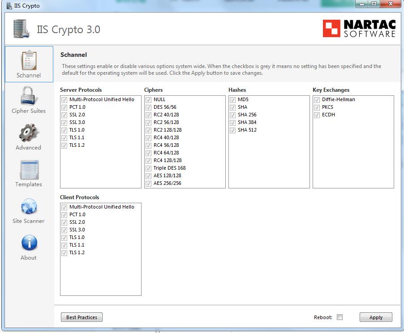Enable the NULL cipher checkbox

tap(148, 99)
